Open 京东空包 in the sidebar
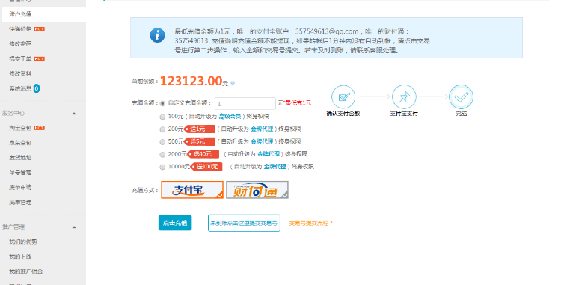This screenshot has height=285, width=561. [20, 143]
